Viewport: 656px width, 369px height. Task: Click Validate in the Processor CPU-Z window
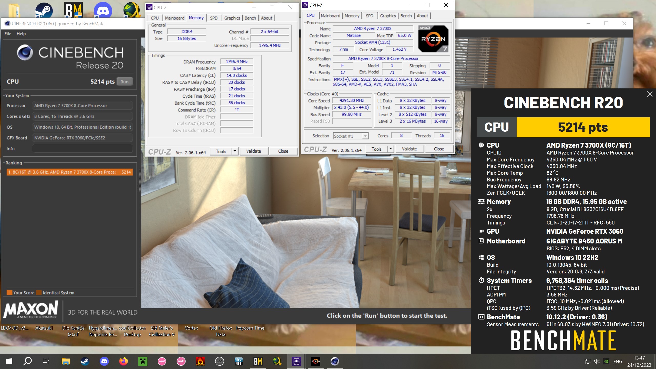409,149
